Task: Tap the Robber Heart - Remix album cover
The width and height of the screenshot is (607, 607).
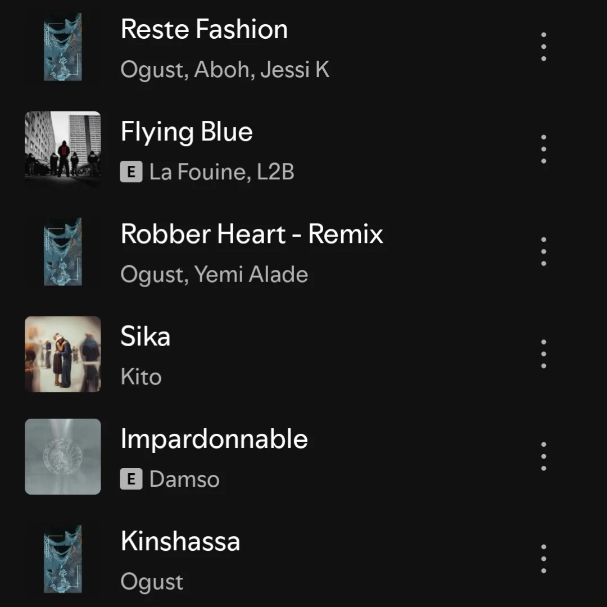Action: pos(63,252)
